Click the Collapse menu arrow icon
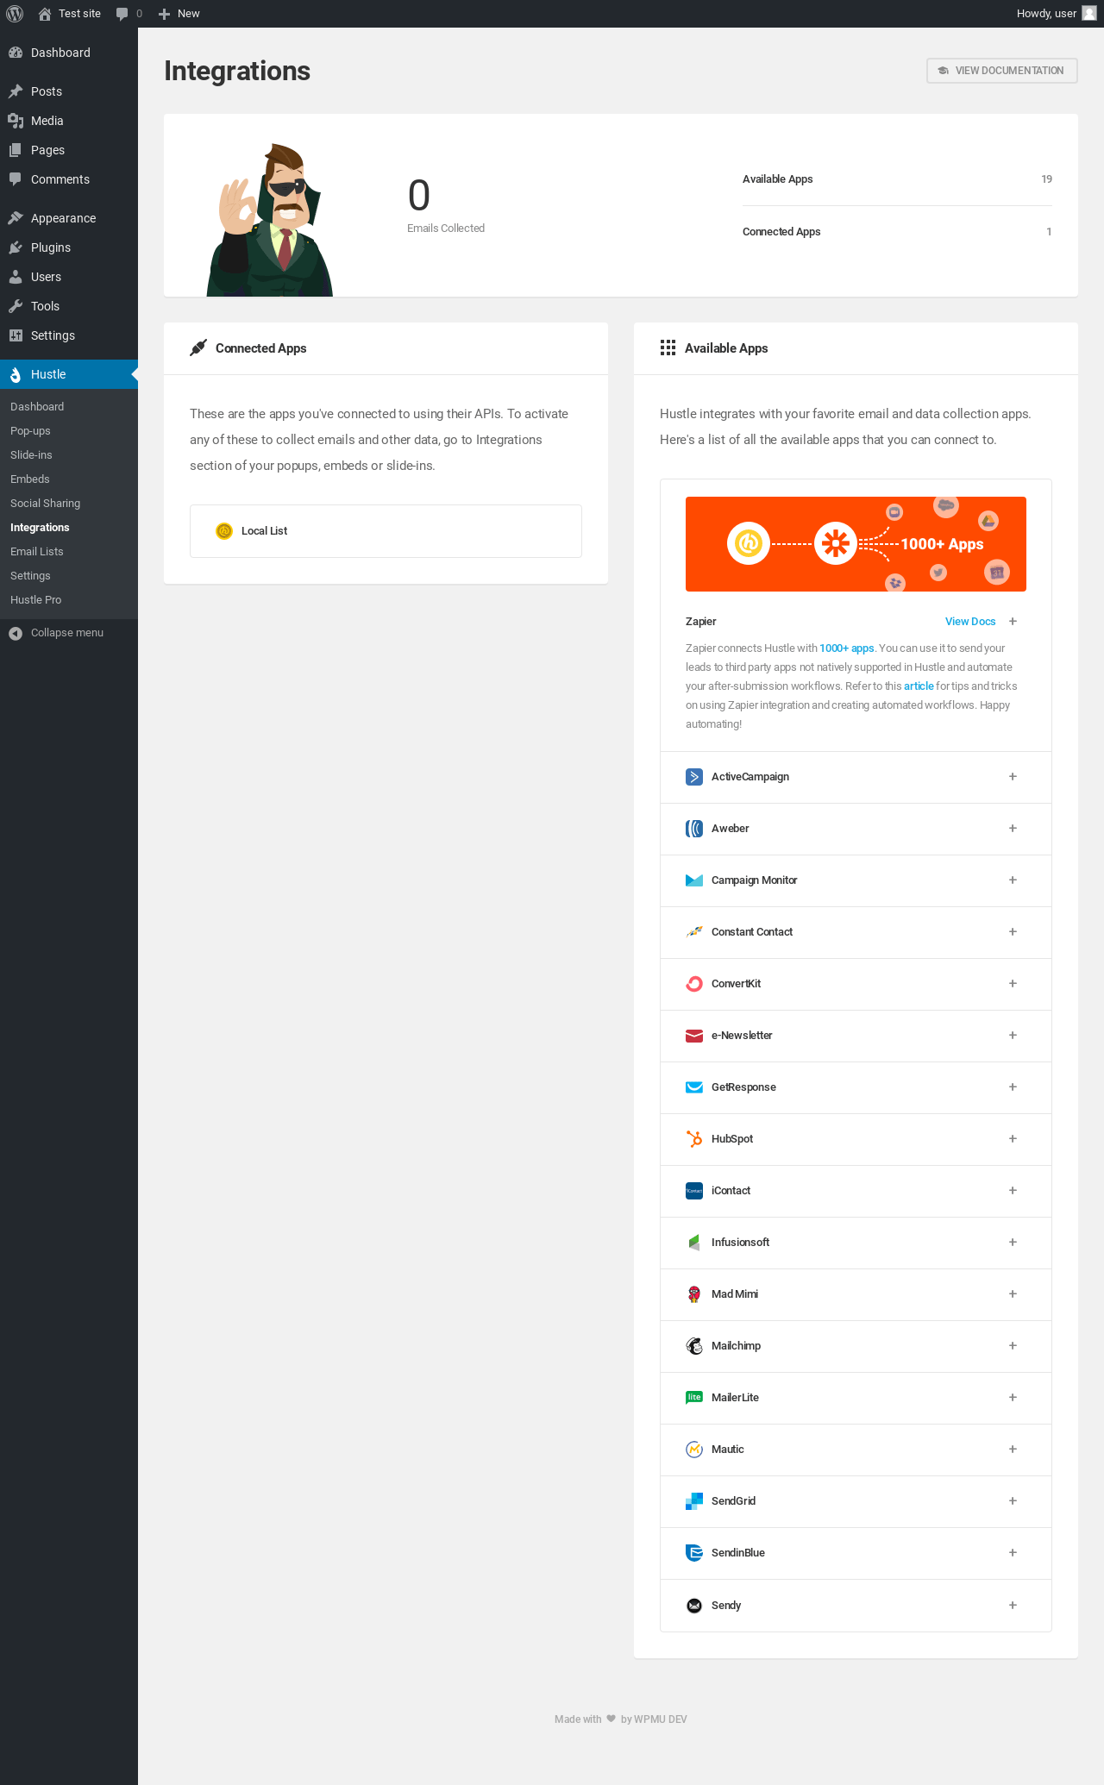Viewport: 1104px width, 1785px height. click(16, 634)
